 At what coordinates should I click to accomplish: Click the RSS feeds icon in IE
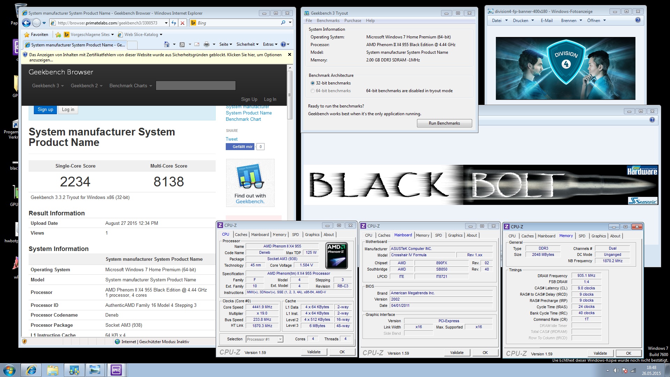click(x=182, y=44)
